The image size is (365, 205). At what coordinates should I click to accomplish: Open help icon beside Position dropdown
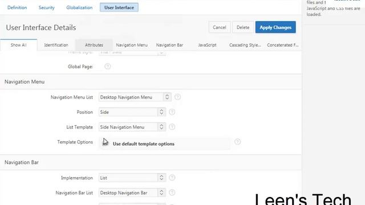(172, 112)
